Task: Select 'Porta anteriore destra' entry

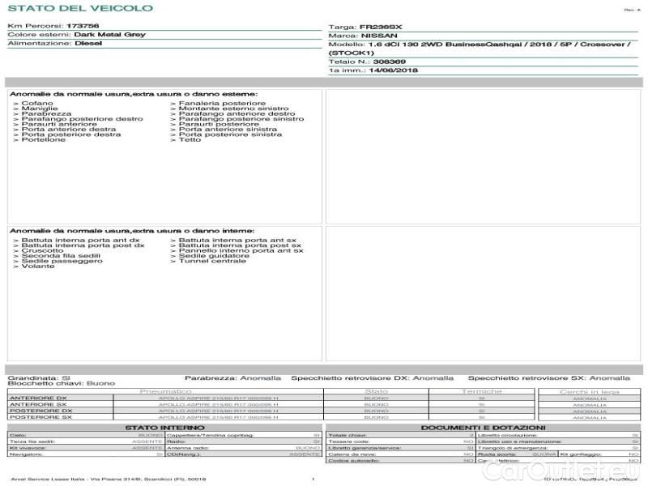Action: click(69, 129)
